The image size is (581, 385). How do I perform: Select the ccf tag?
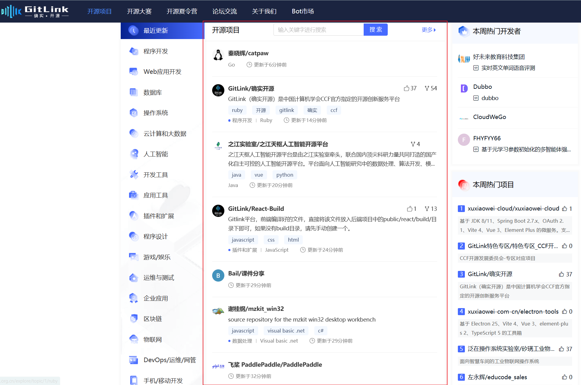point(334,110)
